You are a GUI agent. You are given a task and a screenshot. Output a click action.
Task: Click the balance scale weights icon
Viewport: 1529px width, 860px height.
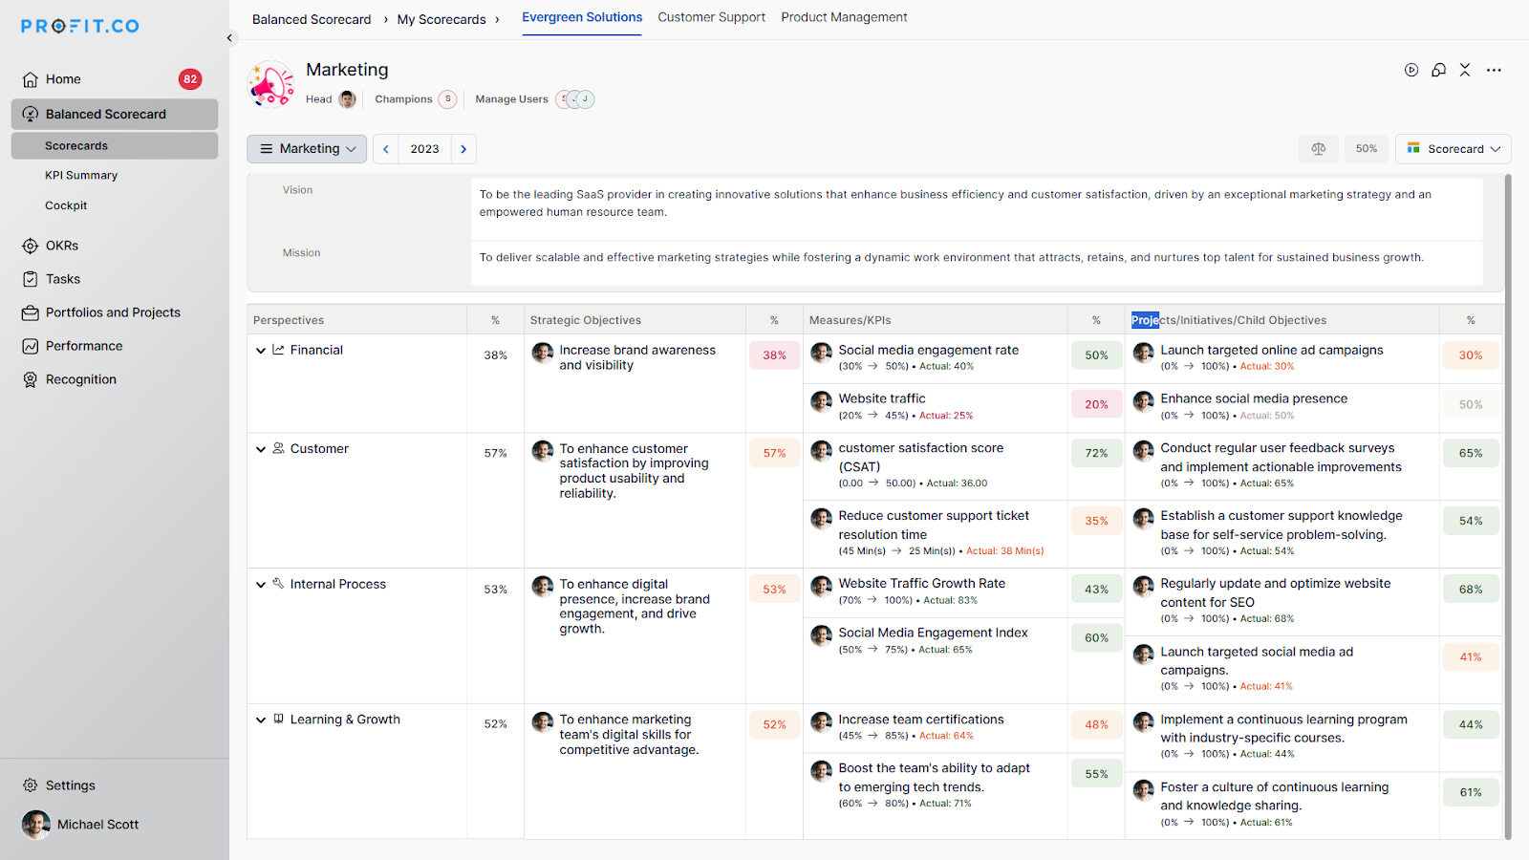coord(1319,149)
